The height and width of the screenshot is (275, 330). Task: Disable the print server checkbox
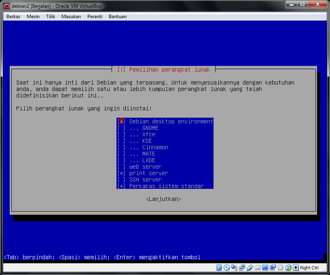pyautogui.click(x=121, y=173)
